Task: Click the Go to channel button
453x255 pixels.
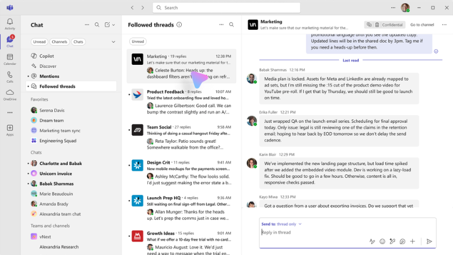Action: point(421,25)
